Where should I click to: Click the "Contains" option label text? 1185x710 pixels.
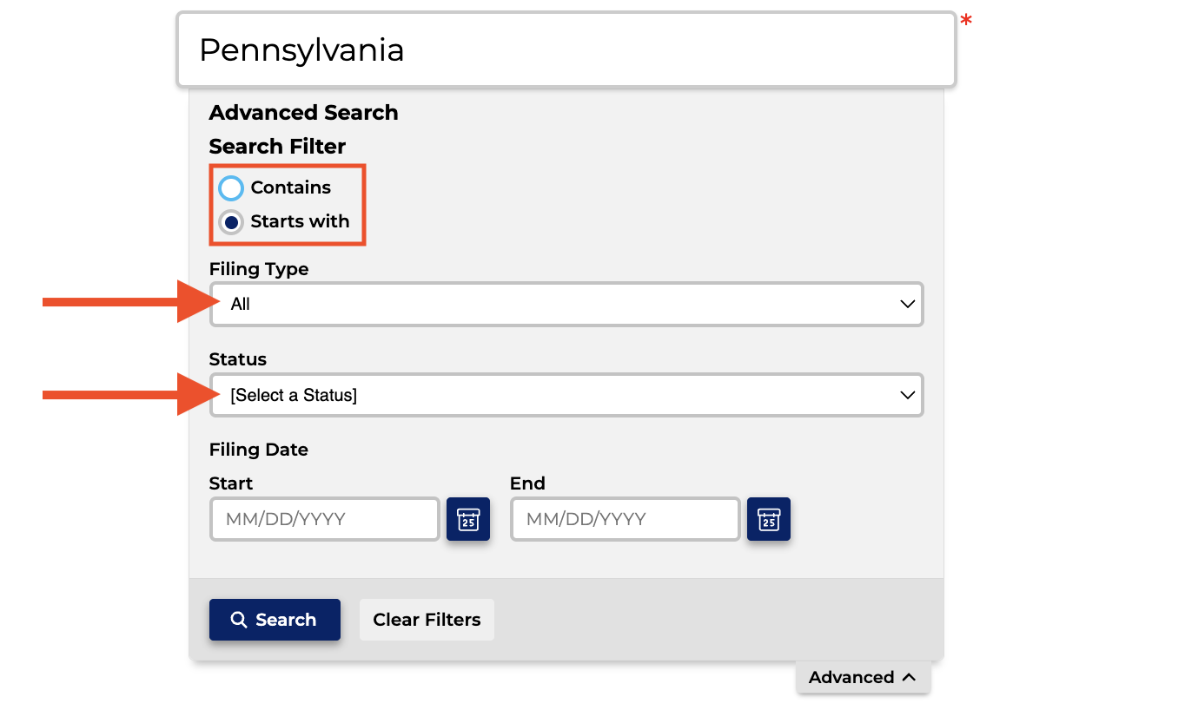point(291,187)
